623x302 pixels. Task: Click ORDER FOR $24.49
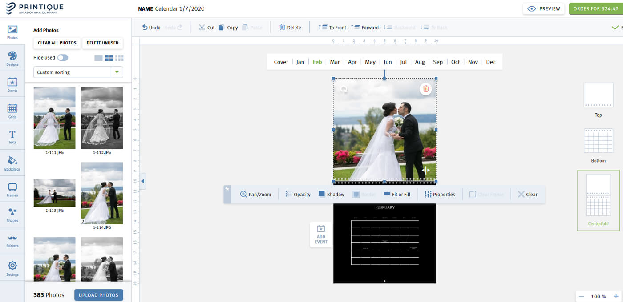pos(596,8)
